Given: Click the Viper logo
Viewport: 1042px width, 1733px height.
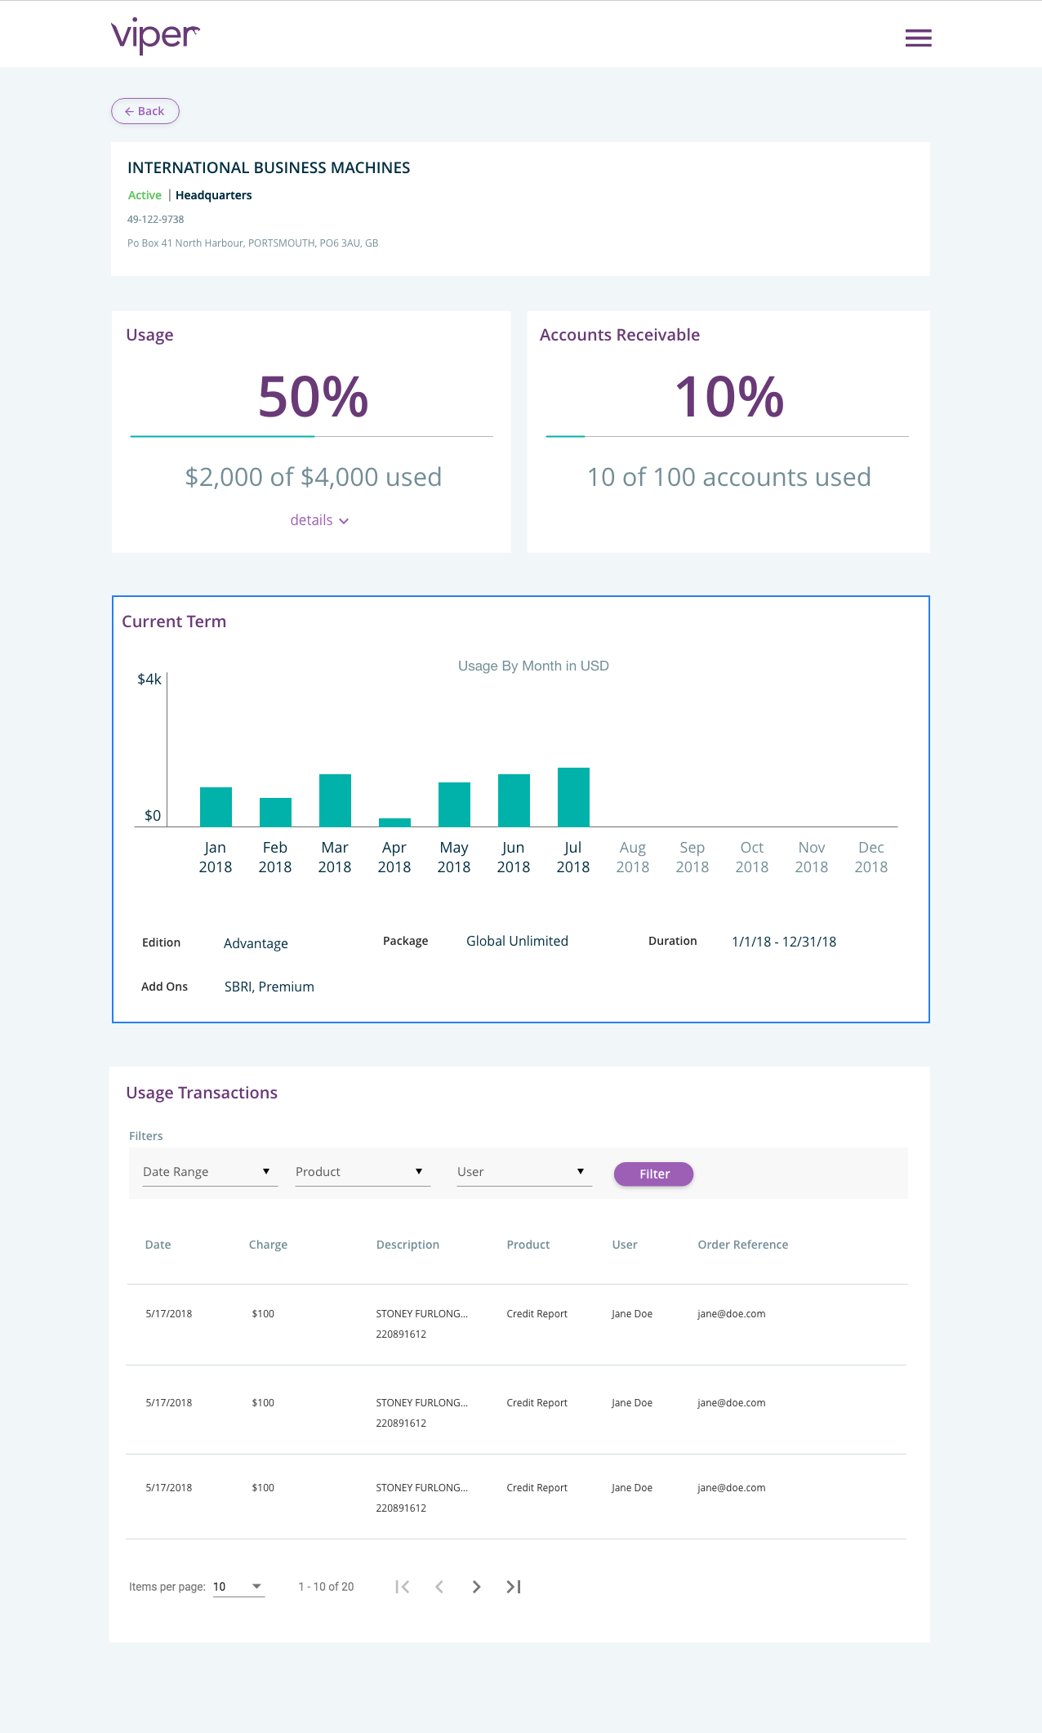Looking at the screenshot, I should pyautogui.click(x=155, y=36).
